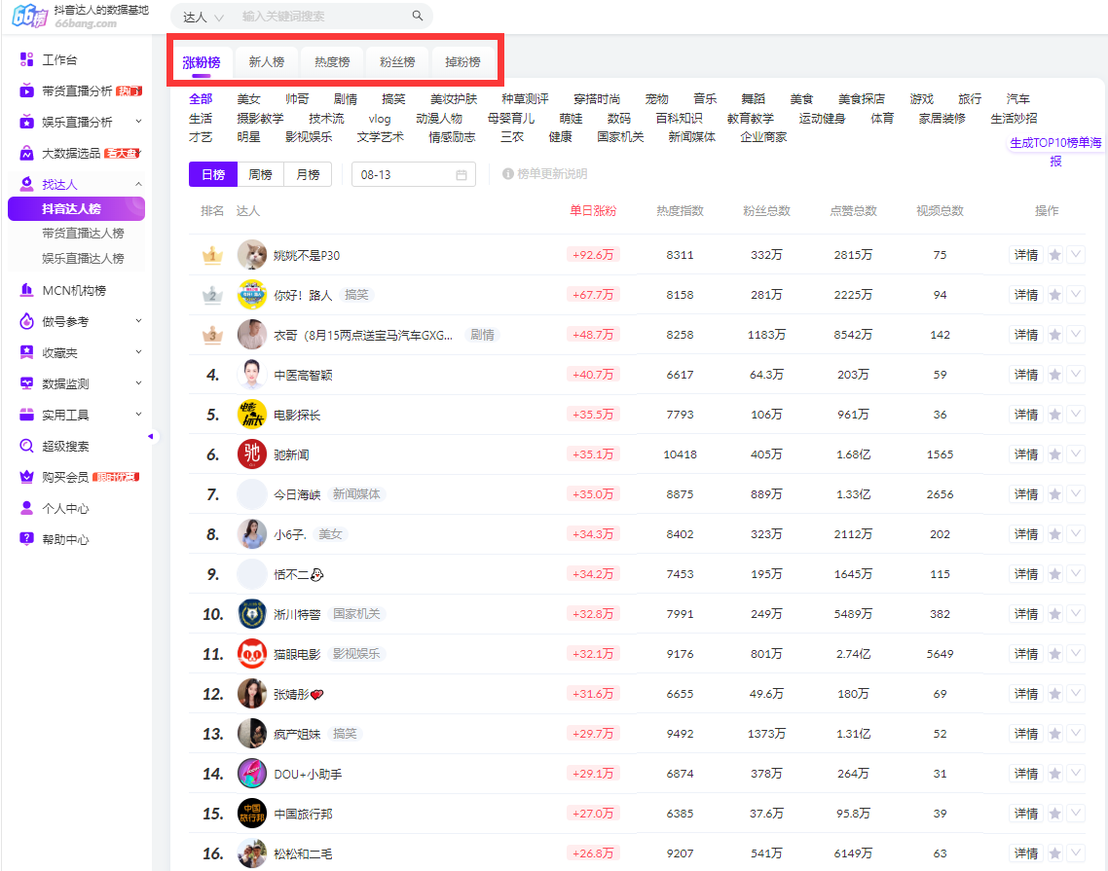This screenshot has height=871, width=1108.
Task: Switch to the 热度榜 tab
Action: coord(332,62)
